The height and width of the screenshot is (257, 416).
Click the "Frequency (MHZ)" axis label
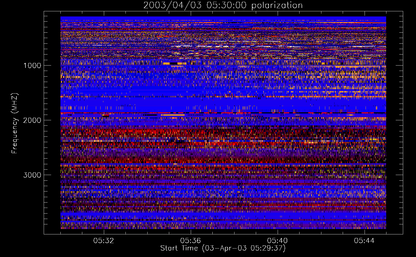[x=15, y=123]
